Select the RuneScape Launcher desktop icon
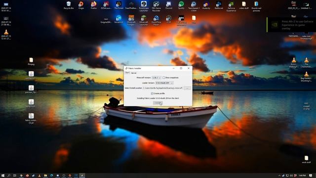 [144, 6]
